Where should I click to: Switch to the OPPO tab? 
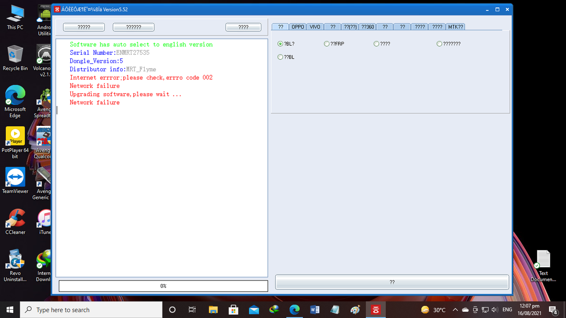point(298,27)
